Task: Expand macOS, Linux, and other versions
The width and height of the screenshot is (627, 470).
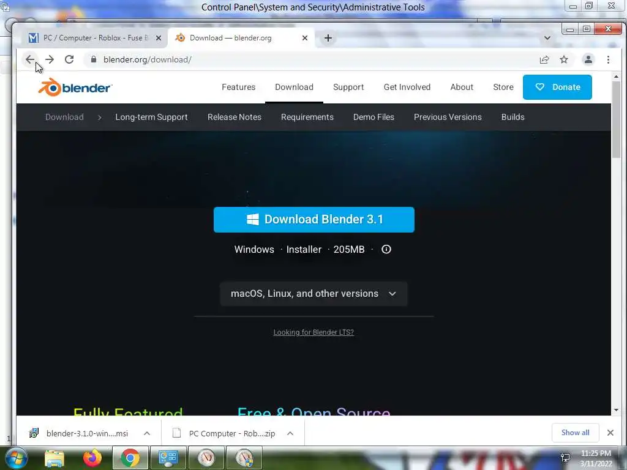Action: coord(314,294)
